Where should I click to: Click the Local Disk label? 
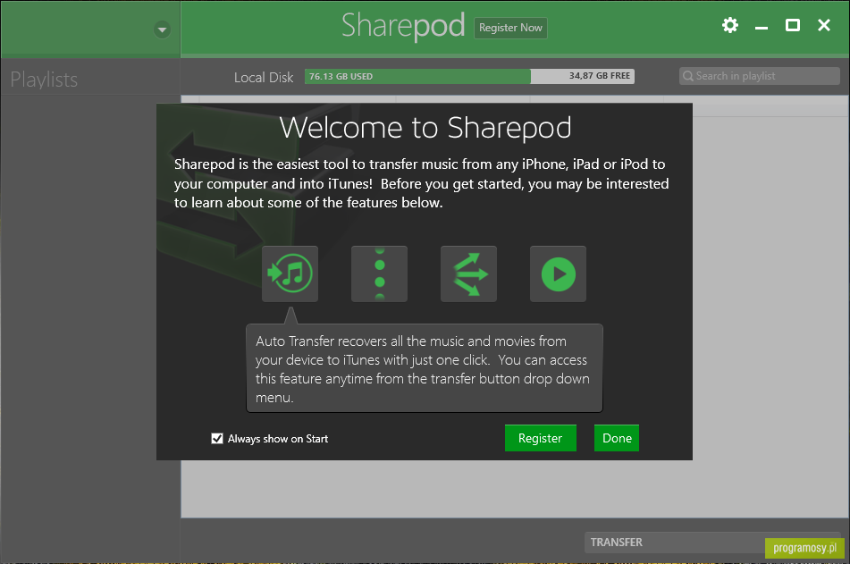point(264,78)
